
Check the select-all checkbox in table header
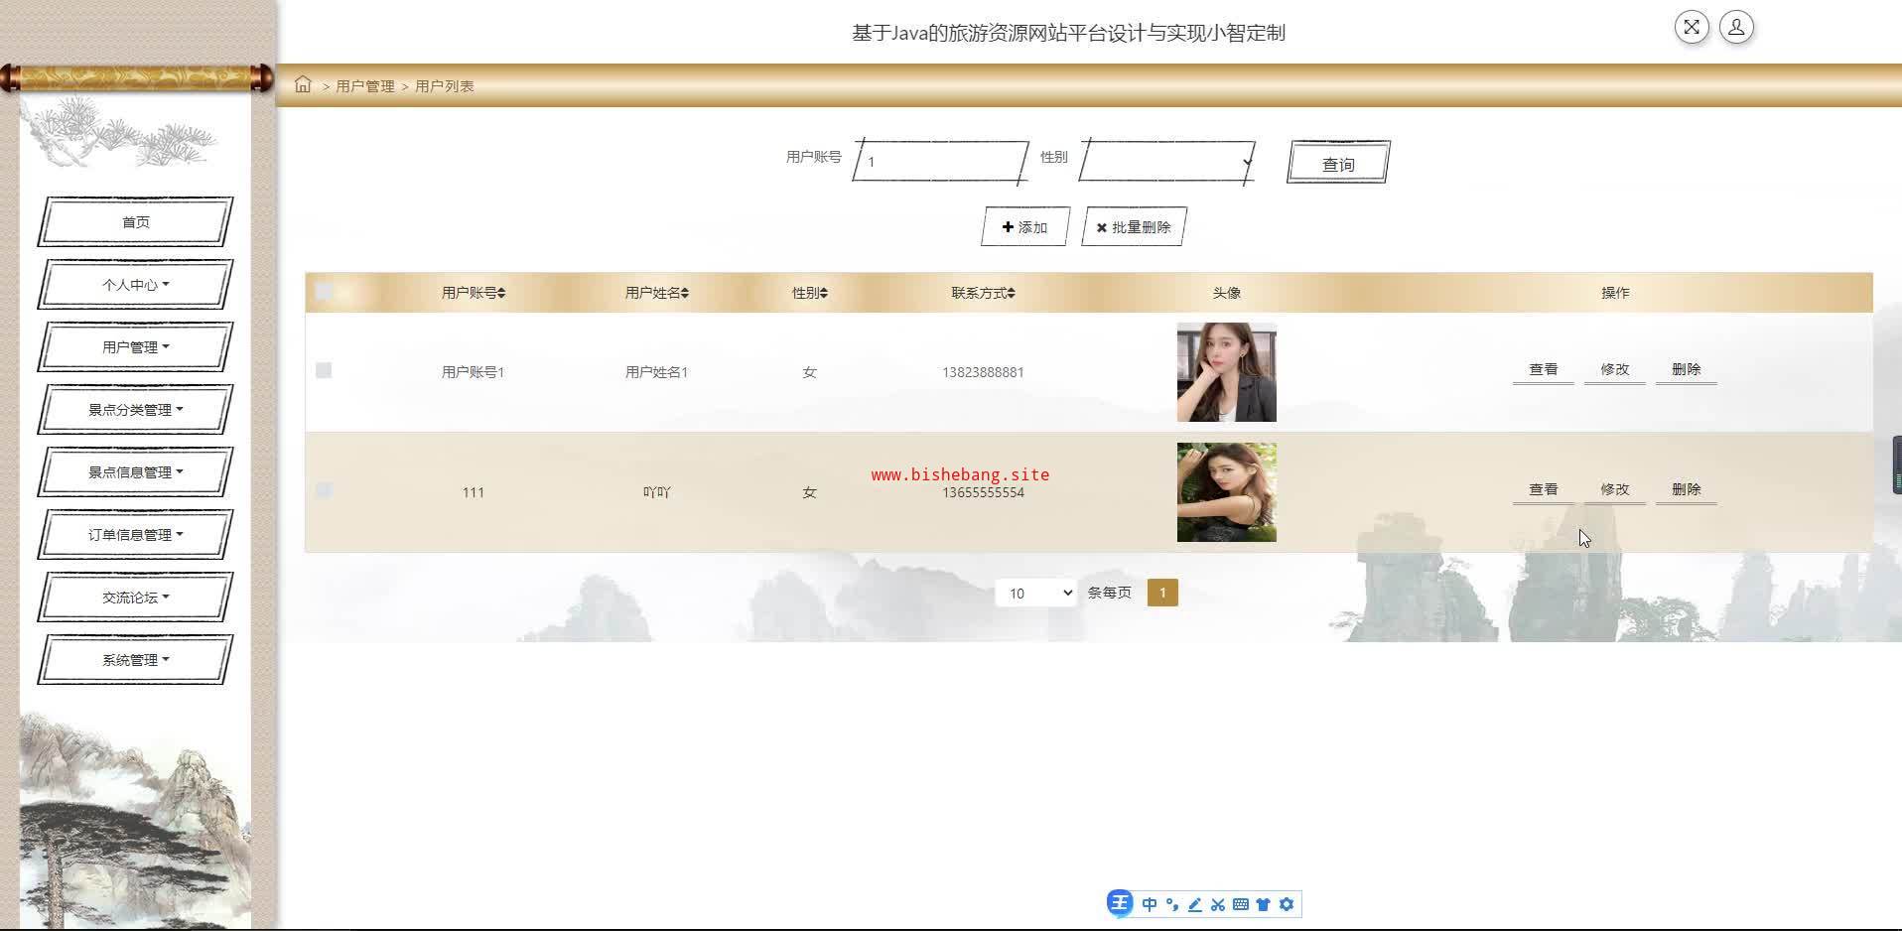click(324, 292)
